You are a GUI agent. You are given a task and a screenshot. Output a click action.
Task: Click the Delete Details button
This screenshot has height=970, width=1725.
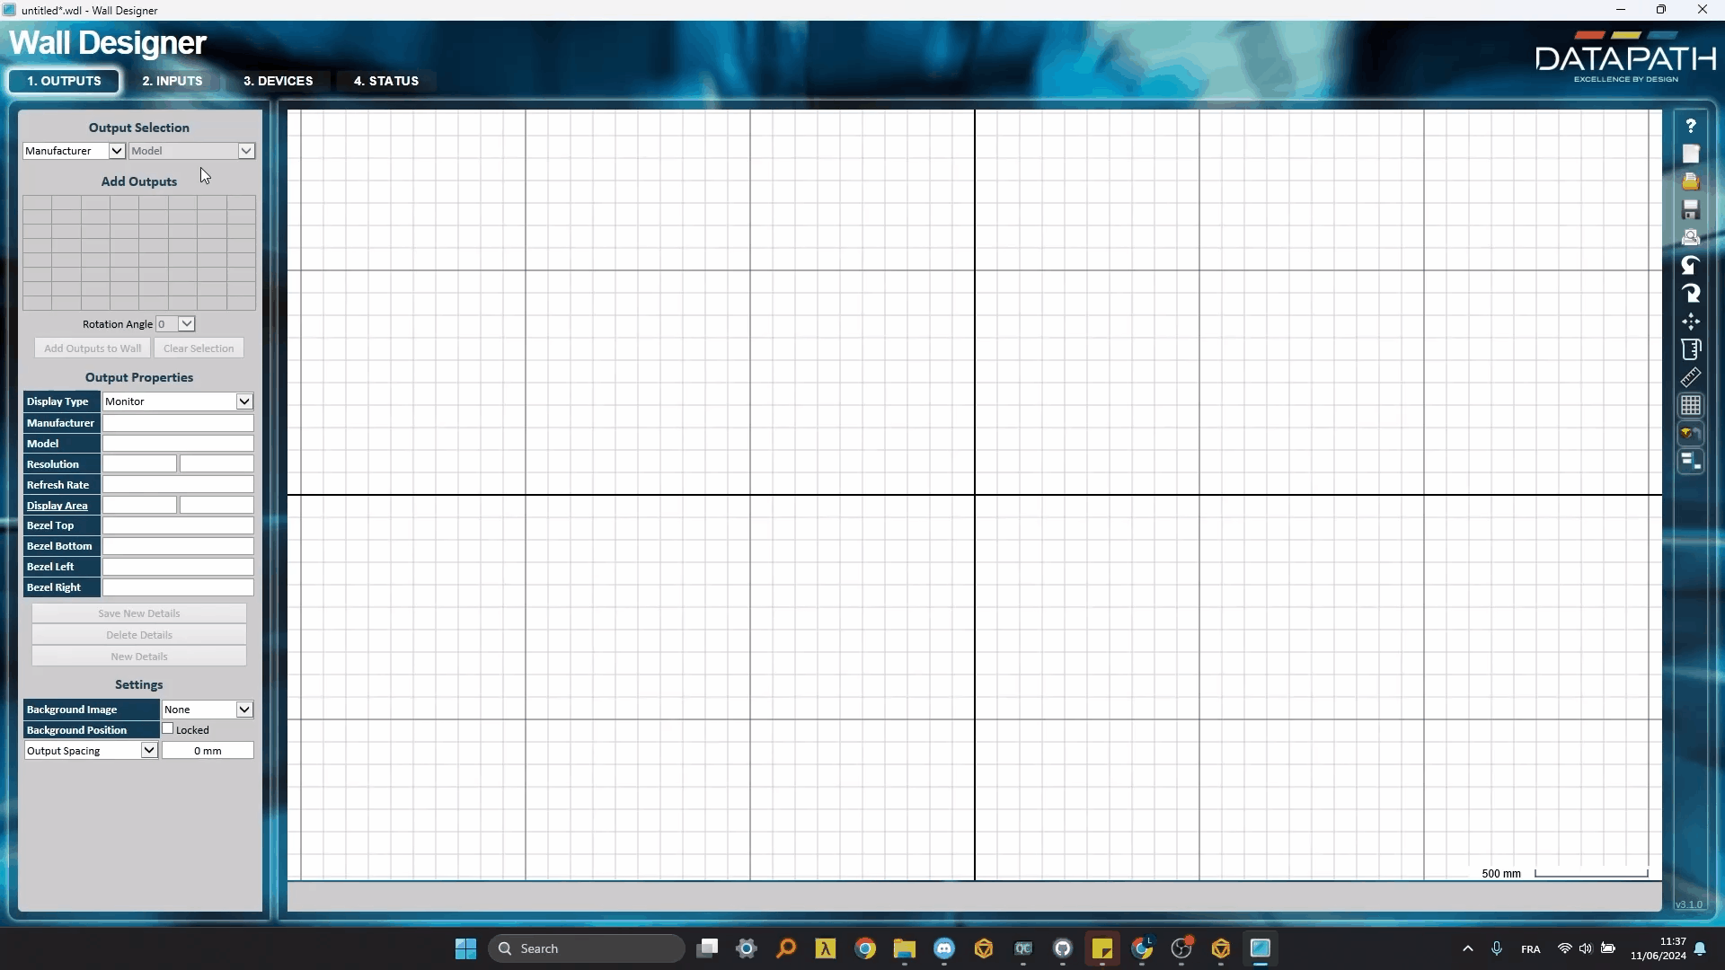coord(139,635)
